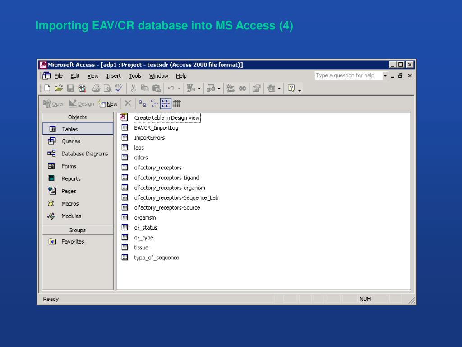Screen dimensions: 462x347
Task: Click the Open button in database toolbar
Action: (54, 103)
